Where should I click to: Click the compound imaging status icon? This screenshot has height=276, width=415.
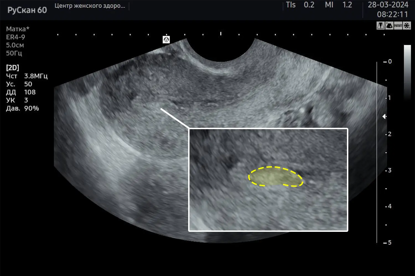point(381,26)
